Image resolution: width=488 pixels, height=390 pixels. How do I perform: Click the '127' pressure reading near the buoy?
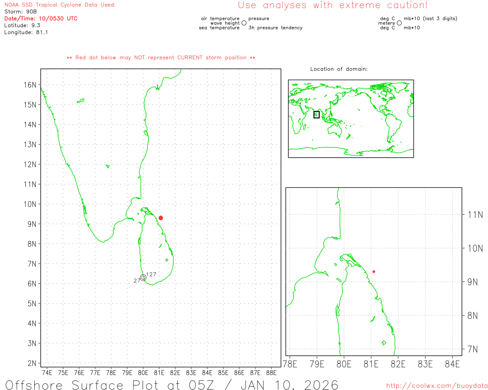(151, 274)
